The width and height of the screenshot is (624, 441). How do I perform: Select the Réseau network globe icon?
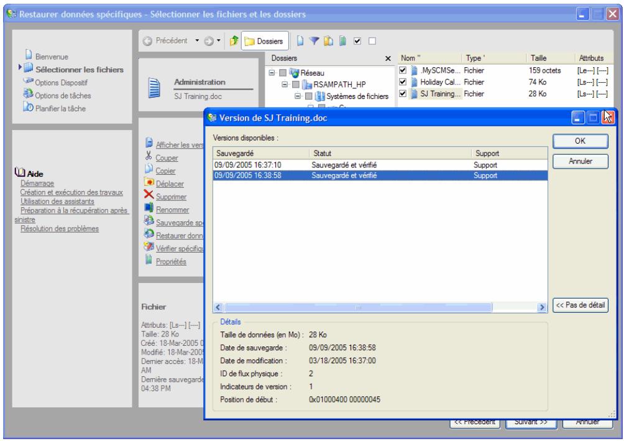click(294, 73)
